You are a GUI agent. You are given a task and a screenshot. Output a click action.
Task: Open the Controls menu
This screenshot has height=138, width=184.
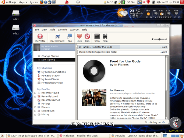(63, 29)
